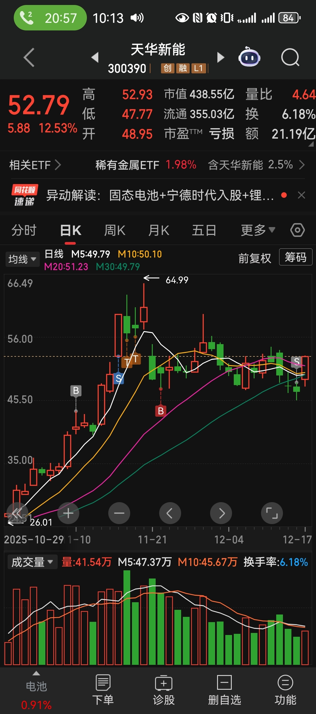Screen dimensions: 316x714
Task: Tap the current price 52.79
Action: pos(39,105)
